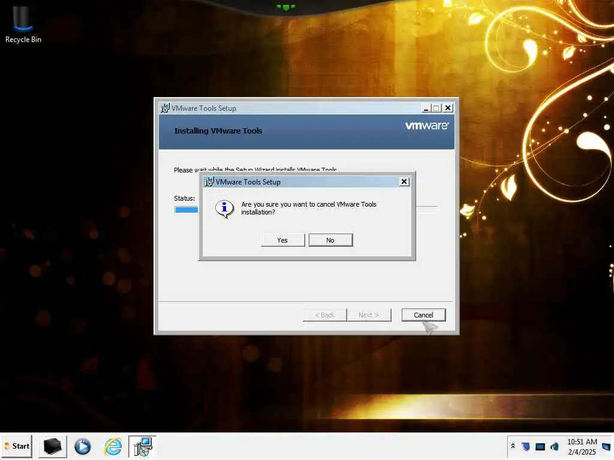Click the maximize button of Setup window
The height and width of the screenshot is (460, 614).
tap(437, 108)
